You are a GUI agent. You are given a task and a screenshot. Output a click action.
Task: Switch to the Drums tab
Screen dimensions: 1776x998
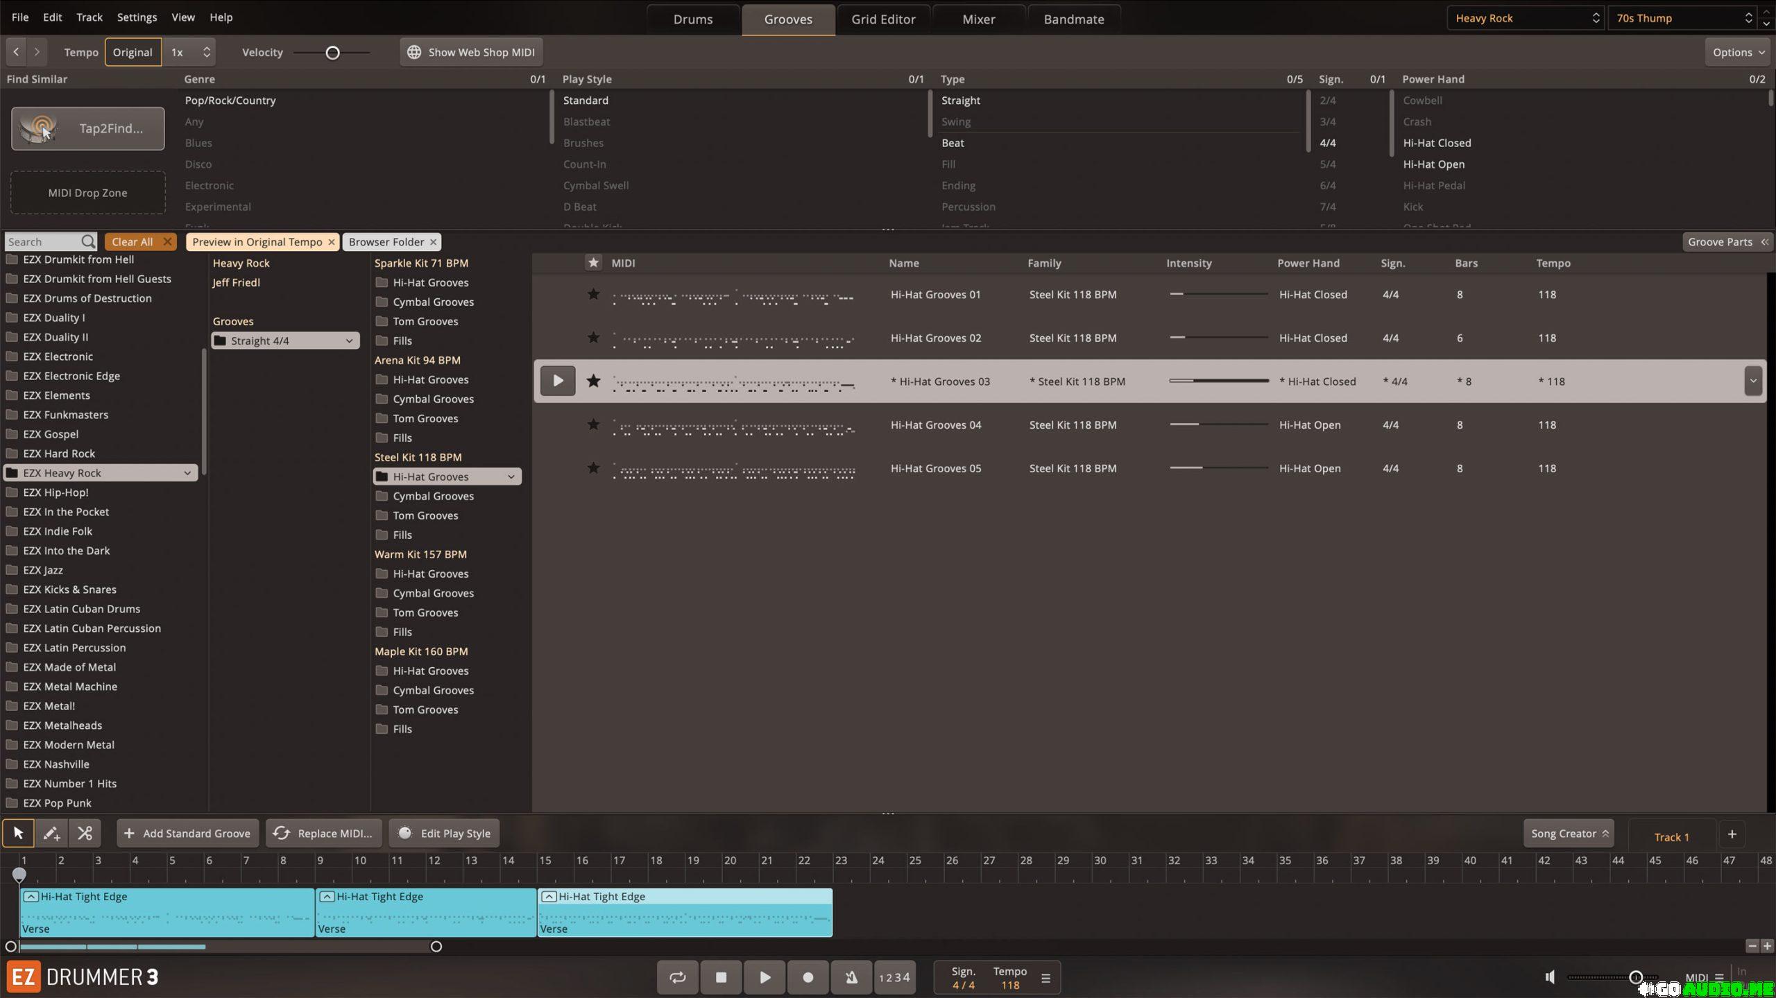point(693,19)
